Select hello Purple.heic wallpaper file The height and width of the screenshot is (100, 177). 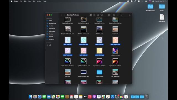tap(67, 51)
